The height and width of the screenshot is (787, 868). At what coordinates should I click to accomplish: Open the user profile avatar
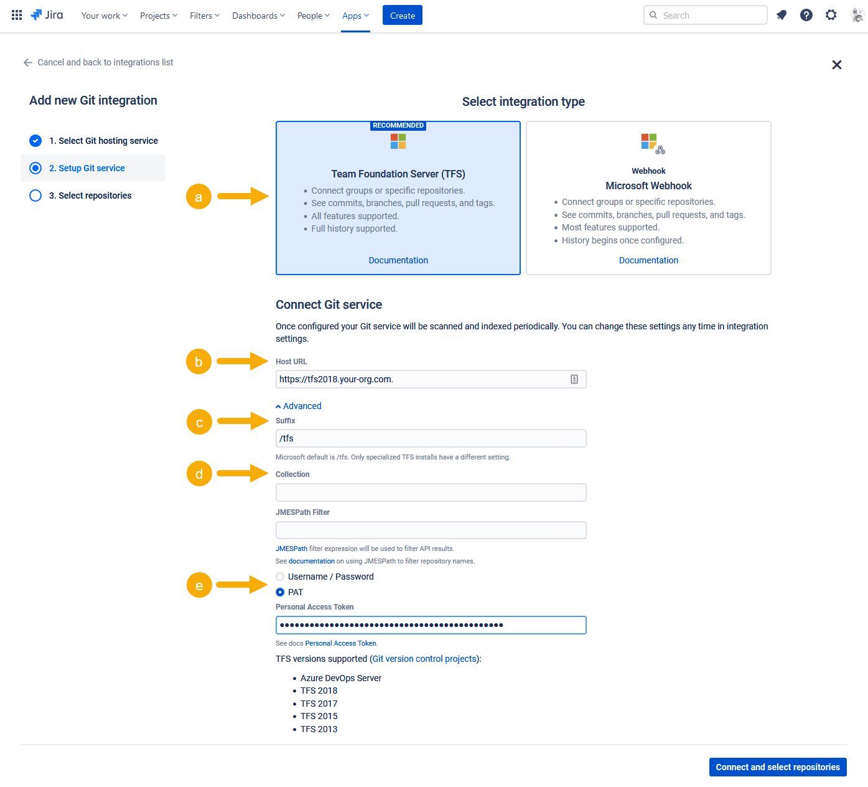pos(857,15)
